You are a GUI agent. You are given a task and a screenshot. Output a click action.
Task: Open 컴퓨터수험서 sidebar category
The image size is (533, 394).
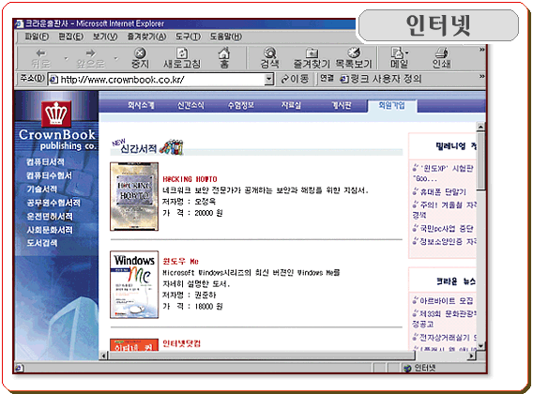pyautogui.click(x=50, y=175)
